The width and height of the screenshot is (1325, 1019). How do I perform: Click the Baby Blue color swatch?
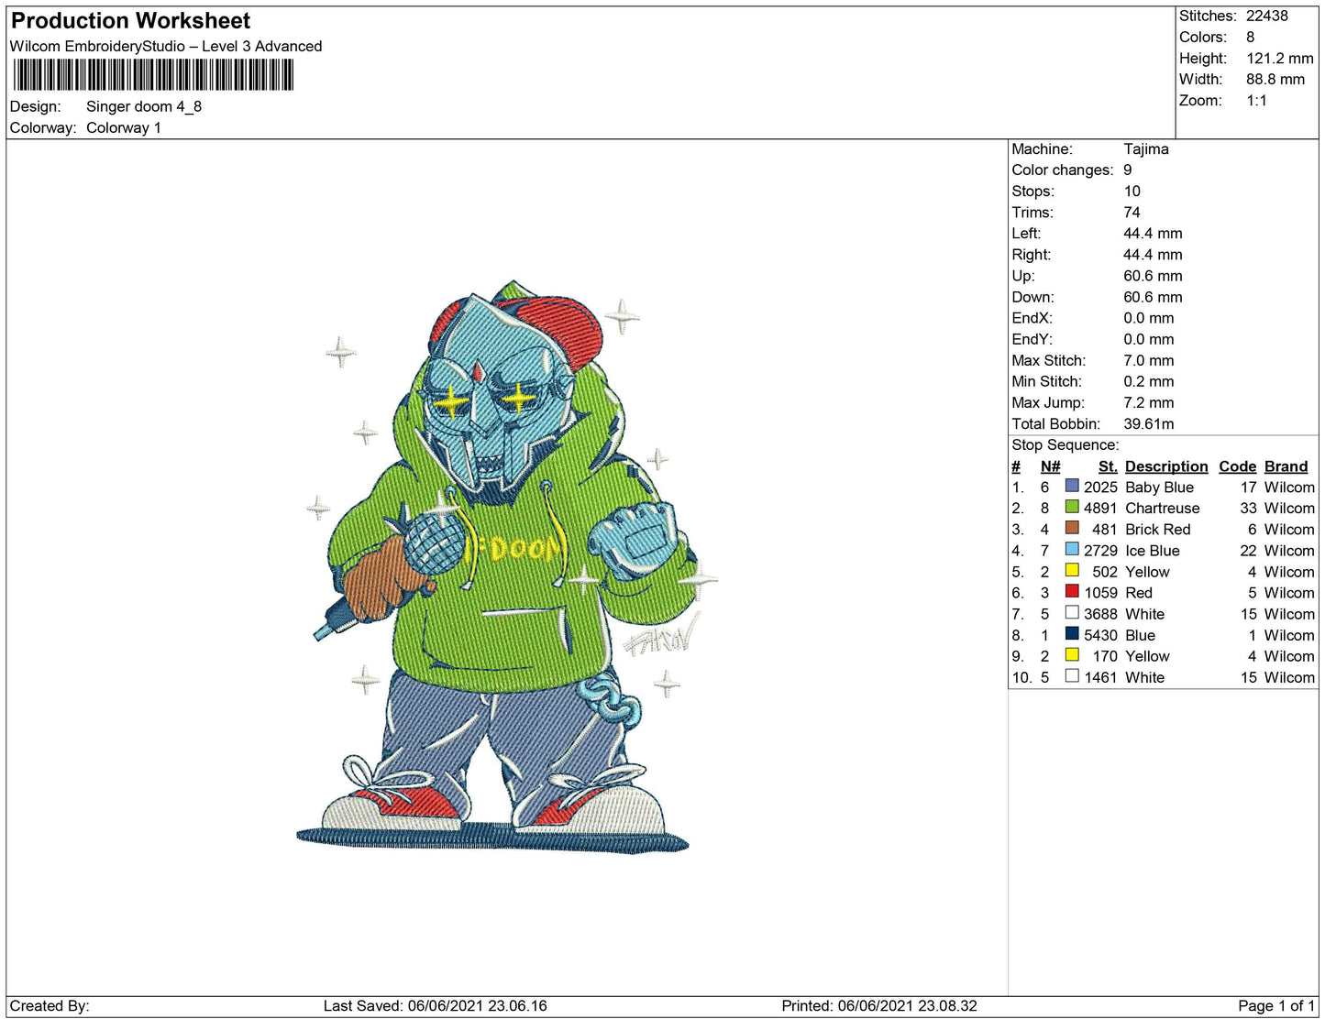[x=1072, y=486]
